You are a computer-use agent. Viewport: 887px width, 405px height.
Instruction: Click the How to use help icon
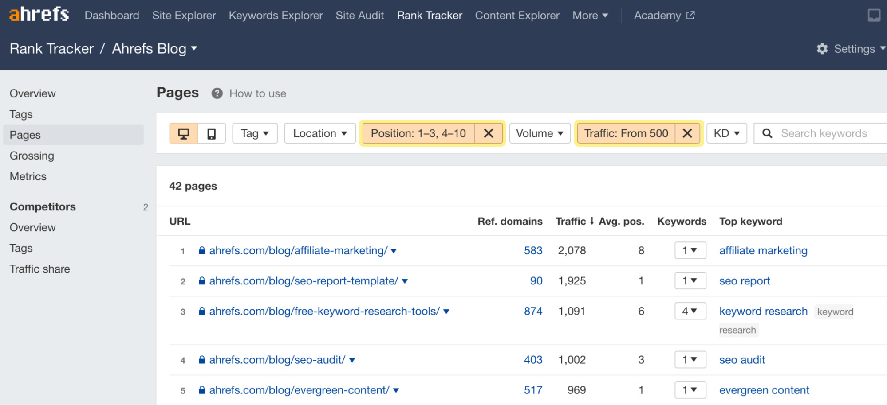click(x=217, y=93)
